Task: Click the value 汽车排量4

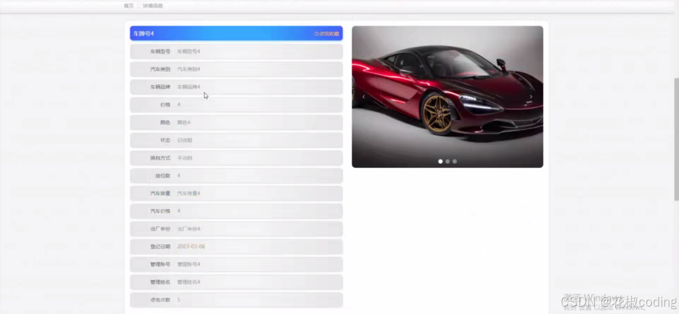Action: point(189,193)
